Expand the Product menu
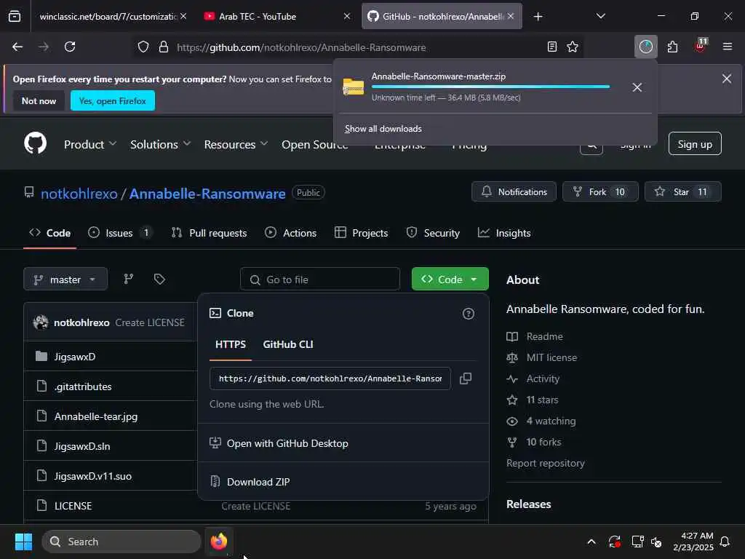 pos(89,144)
